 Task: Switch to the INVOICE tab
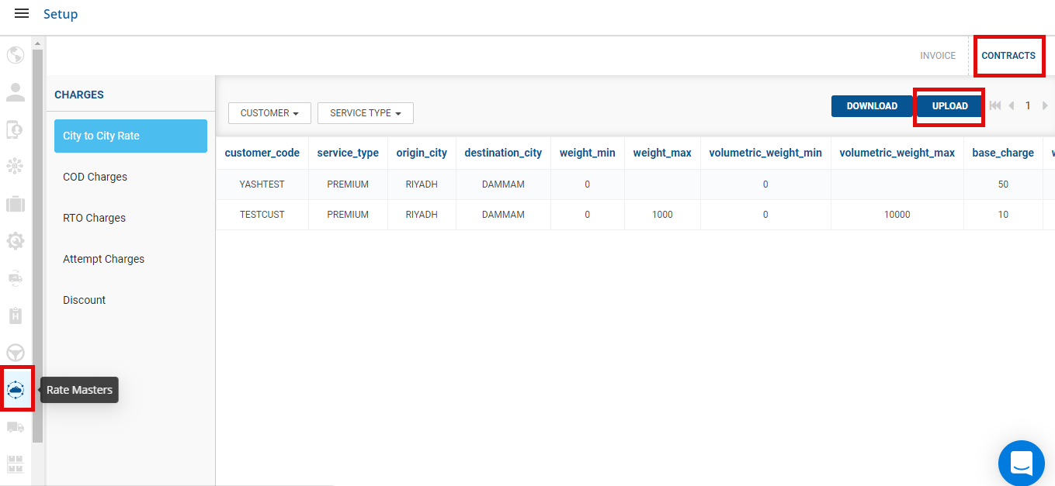tap(938, 56)
